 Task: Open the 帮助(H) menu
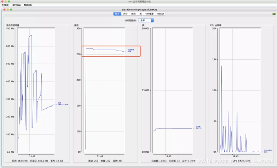(28, 5)
